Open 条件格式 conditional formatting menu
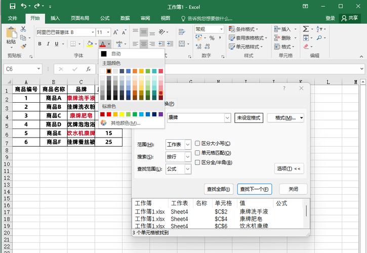 click(x=243, y=29)
